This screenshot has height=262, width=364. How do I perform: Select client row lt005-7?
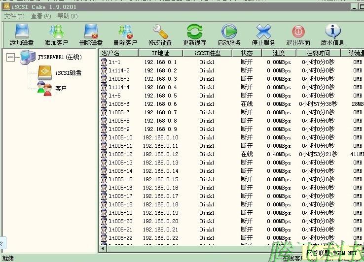tap(232, 112)
